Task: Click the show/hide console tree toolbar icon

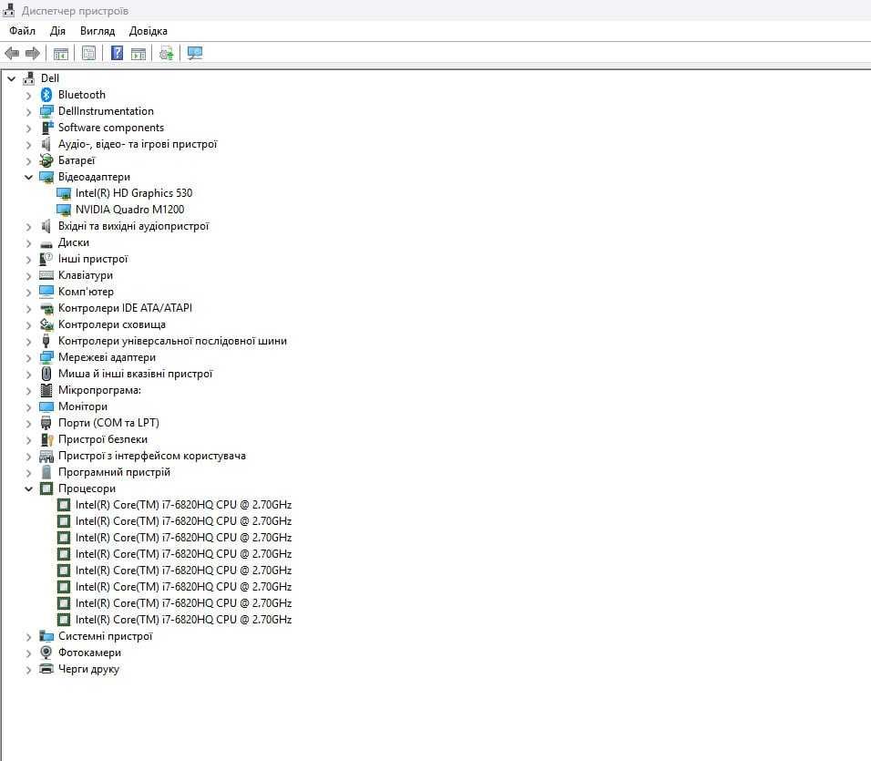Action: 60,54
